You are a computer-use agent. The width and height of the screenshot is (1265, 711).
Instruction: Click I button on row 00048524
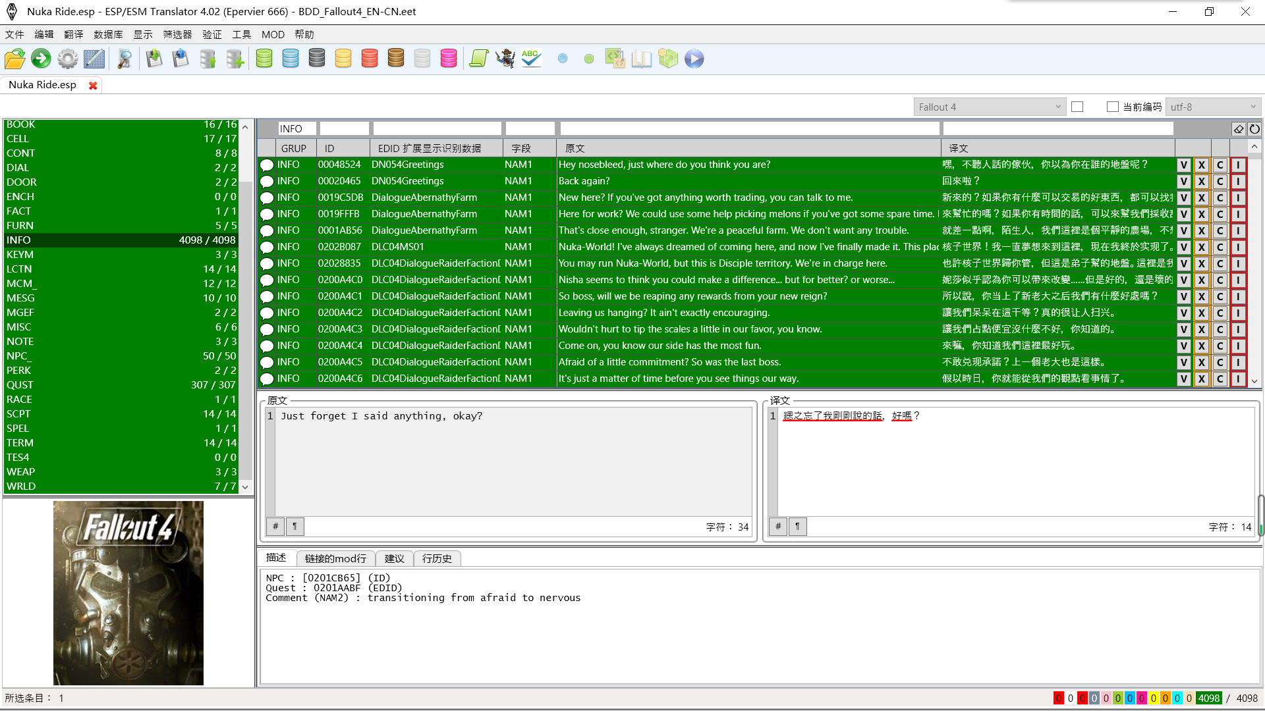[1238, 165]
